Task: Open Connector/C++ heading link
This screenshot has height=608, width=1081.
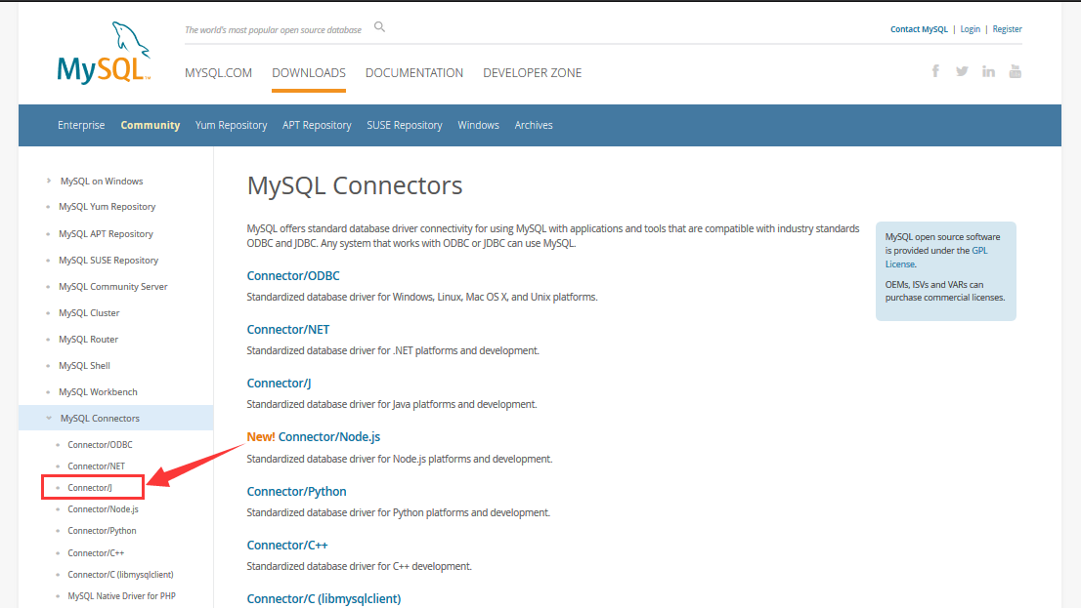Action: tap(287, 545)
